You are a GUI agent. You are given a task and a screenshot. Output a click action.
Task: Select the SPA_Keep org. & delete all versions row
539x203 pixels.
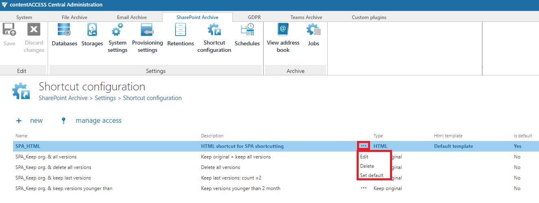[x=53, y=167]
